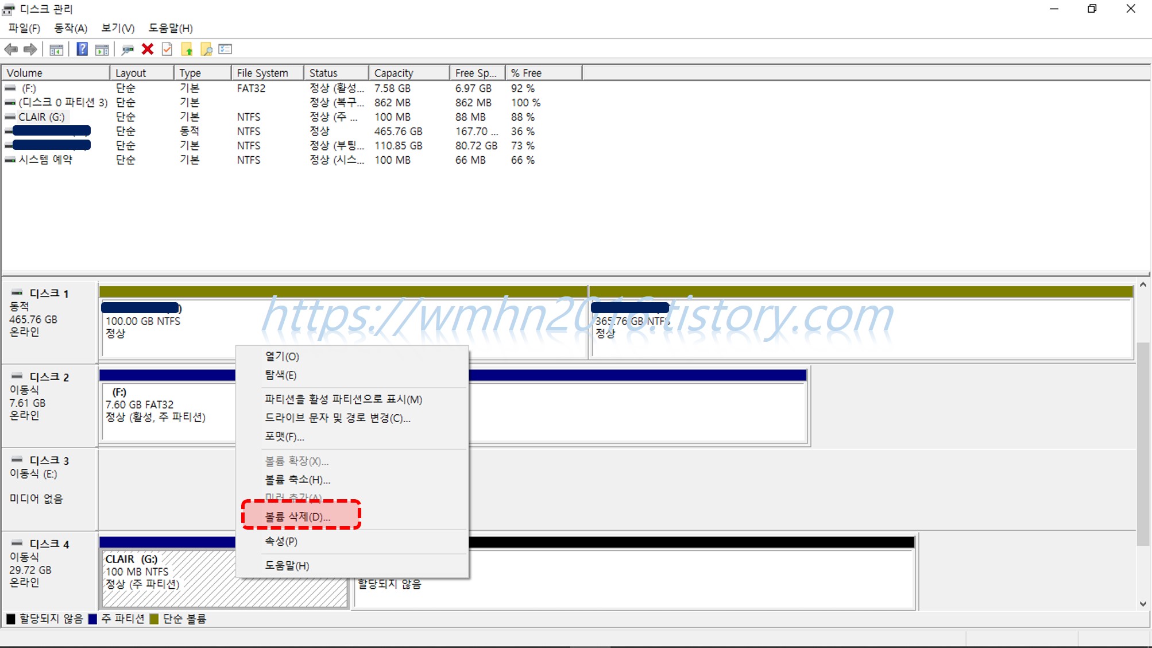Select 포맷(F)... in the context menu
The height and width of the screenshot is (648, 1152).
point(284,437)
